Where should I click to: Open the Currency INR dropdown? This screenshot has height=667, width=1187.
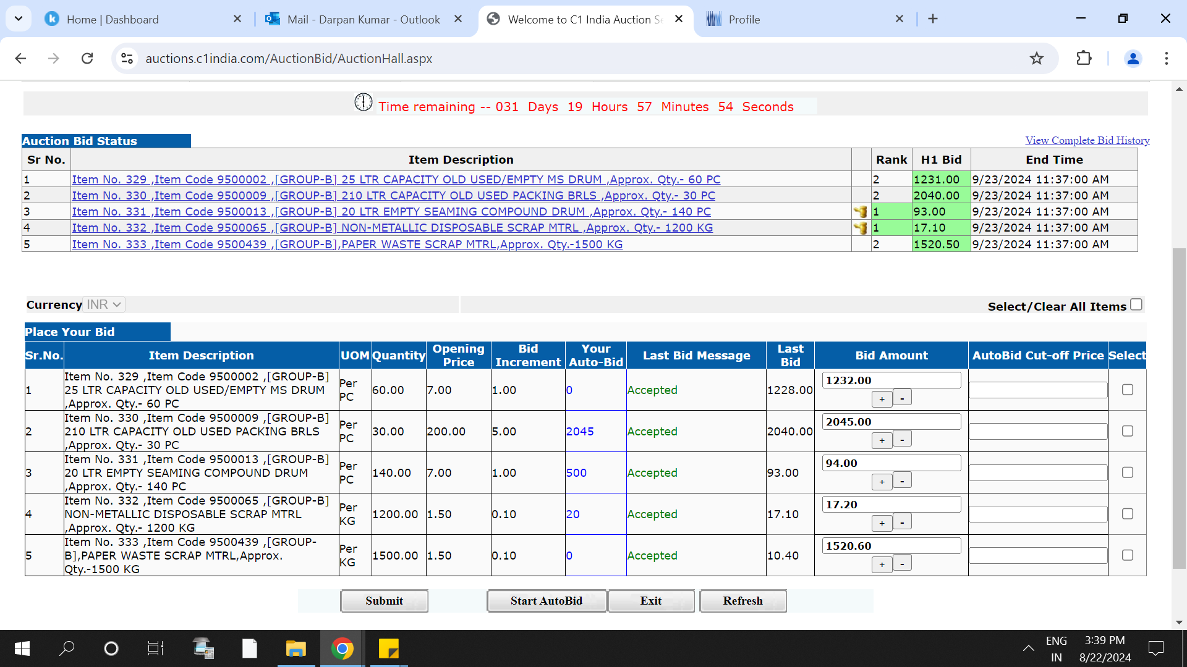104,304
